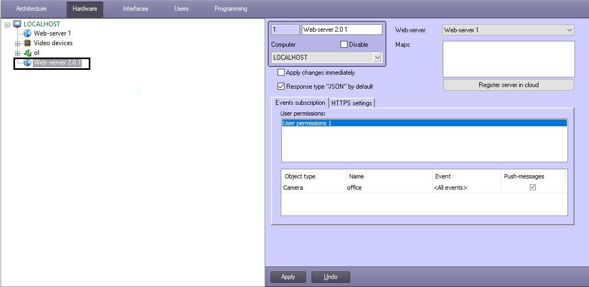Image resolution: width=589 pixels, height=287 pixels.
Task: Click the Web-server 2.0 1 globe icon
Action: tap(27, 63)
